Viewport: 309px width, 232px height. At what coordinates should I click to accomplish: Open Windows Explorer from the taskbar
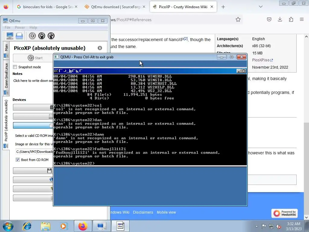click(x=46, y=226)
